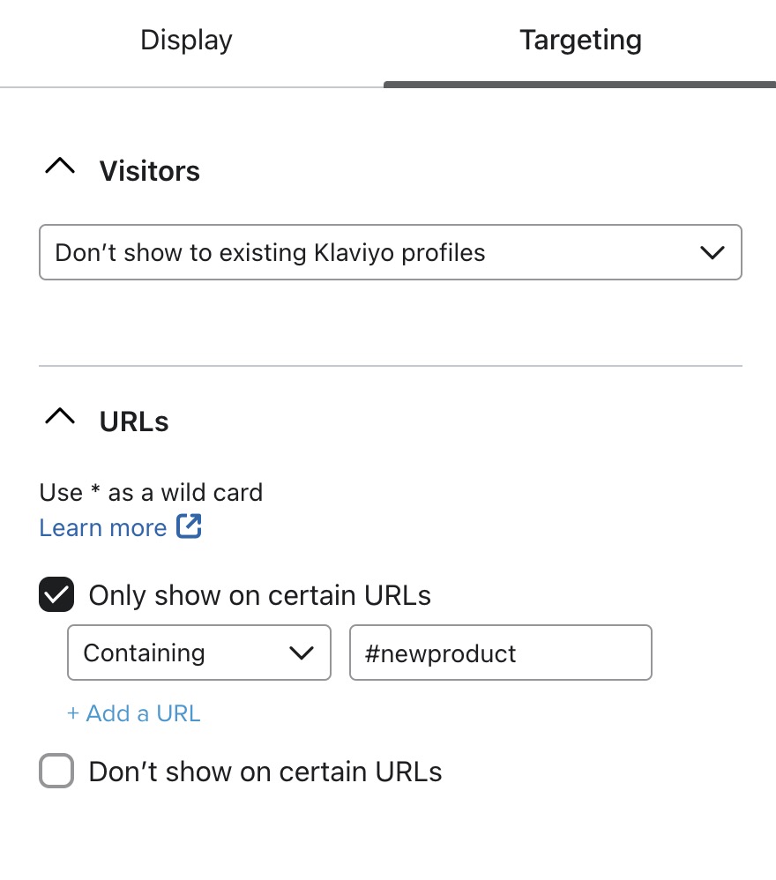
Task: Click the Learn more link
Action: [102, 527]
